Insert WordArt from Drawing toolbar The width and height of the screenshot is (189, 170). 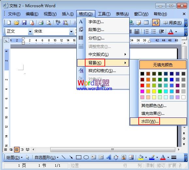[x=109, y=157]
